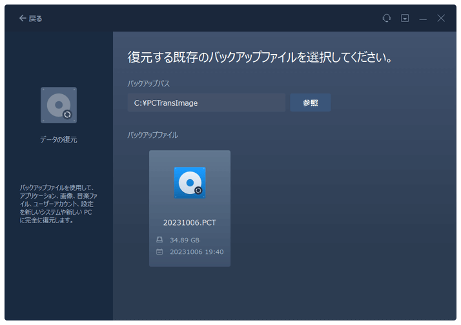Click the バックアップパス label

pyautogui.click(x=149, y=84)
